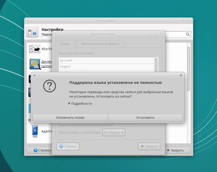Select русский in the language list
Screen dimensions: 217x172
click(x=106, y=60)
